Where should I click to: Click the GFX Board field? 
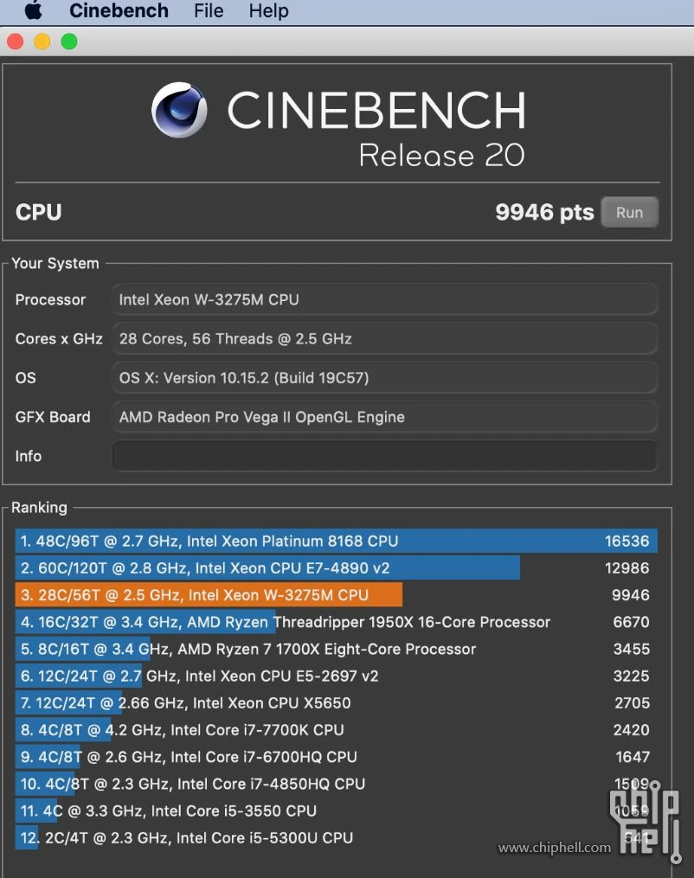(384, 417)
